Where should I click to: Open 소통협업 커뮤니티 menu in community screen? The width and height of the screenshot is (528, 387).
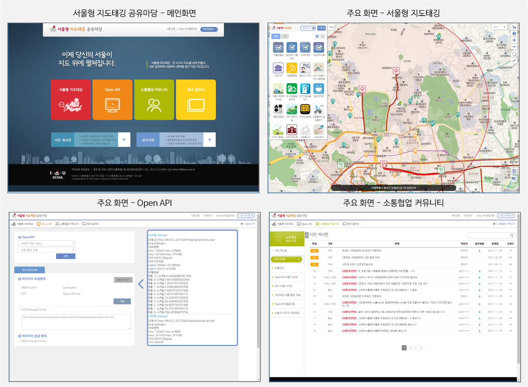(327, 224)
